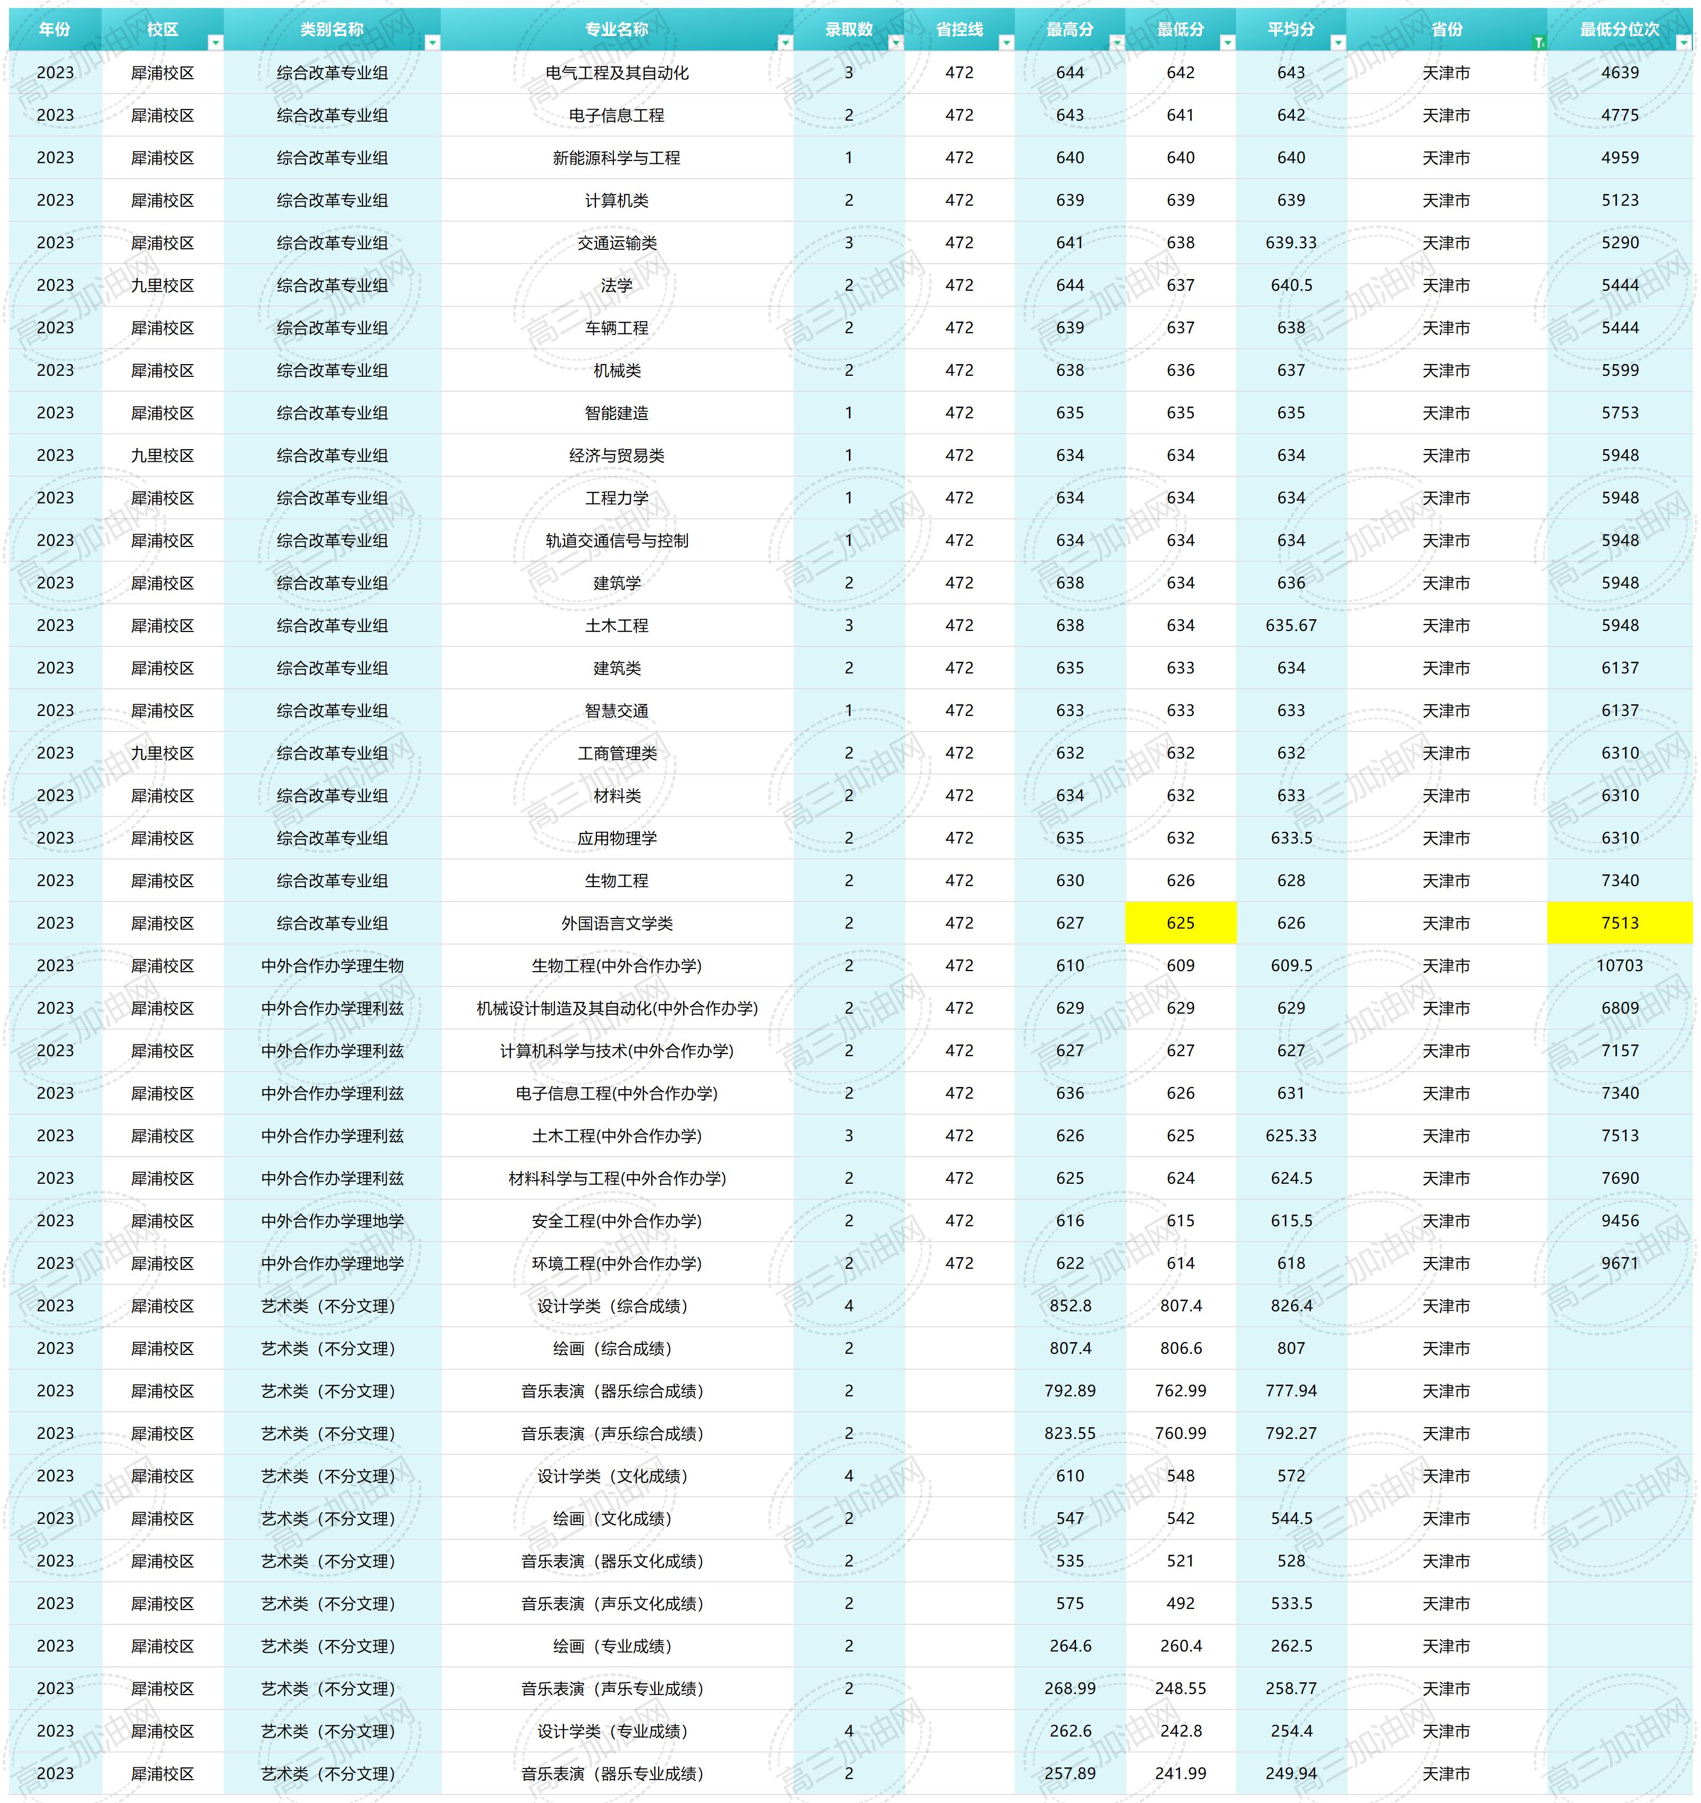Select the 环境工程(中外合作办学) major cell
The image size is (1701, 1803).
tap(617, 1263)
